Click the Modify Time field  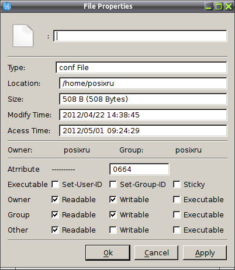pyautogui.click(x=143, y=115)
